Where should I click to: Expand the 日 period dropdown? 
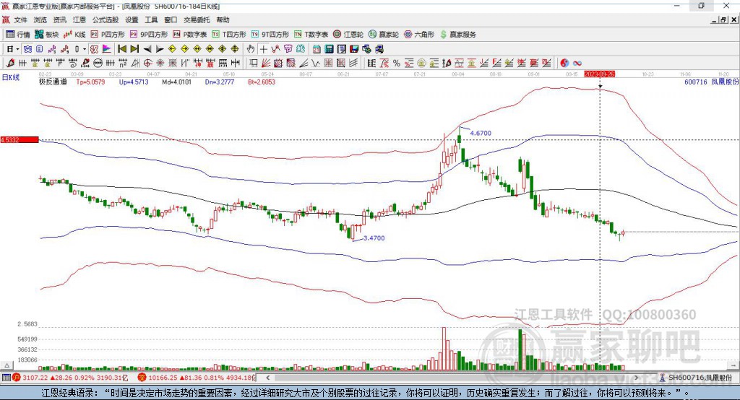pyautogui.click(x=17, y=49)
